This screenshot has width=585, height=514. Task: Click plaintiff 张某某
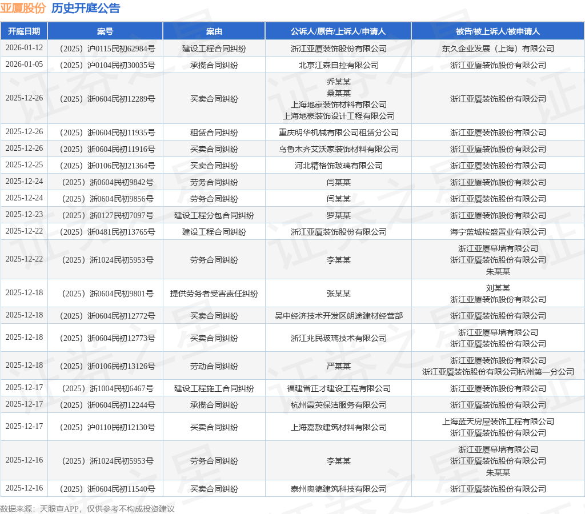[338, 294]
